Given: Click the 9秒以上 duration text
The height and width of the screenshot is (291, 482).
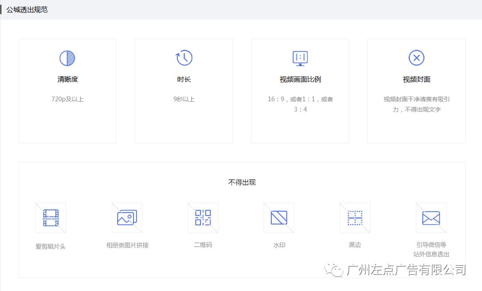Looking at the screenshot, I should 184,99.
